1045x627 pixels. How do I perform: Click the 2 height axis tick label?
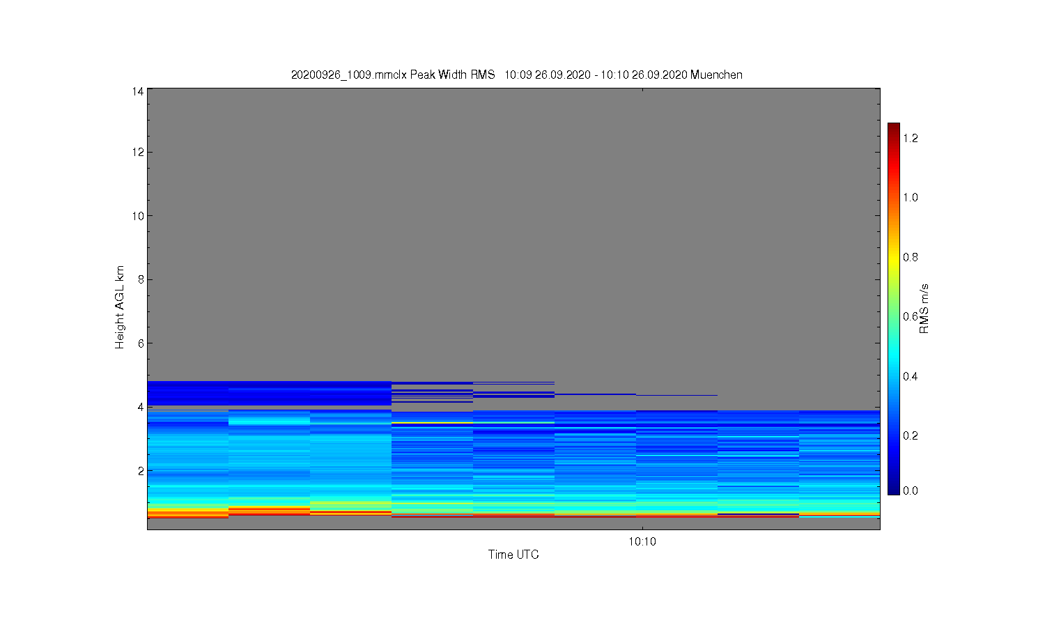141,470
